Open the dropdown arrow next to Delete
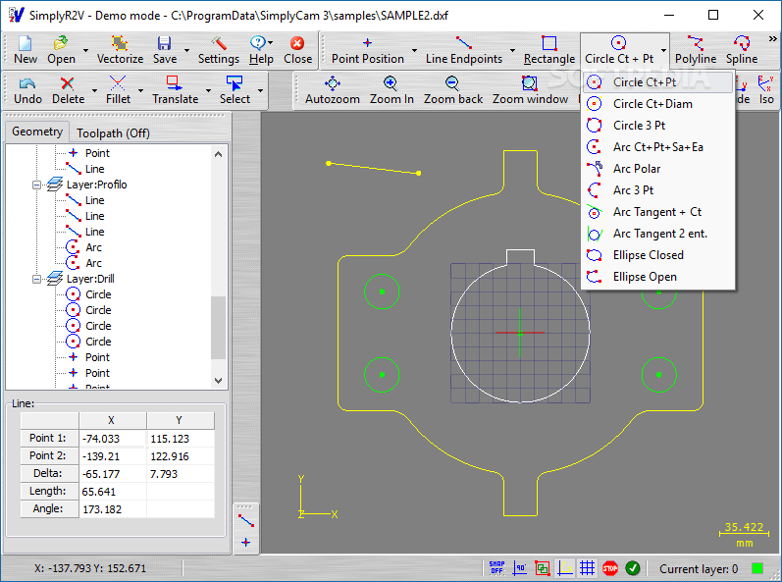This screenshot has width=782, height=582. point(94,90)
